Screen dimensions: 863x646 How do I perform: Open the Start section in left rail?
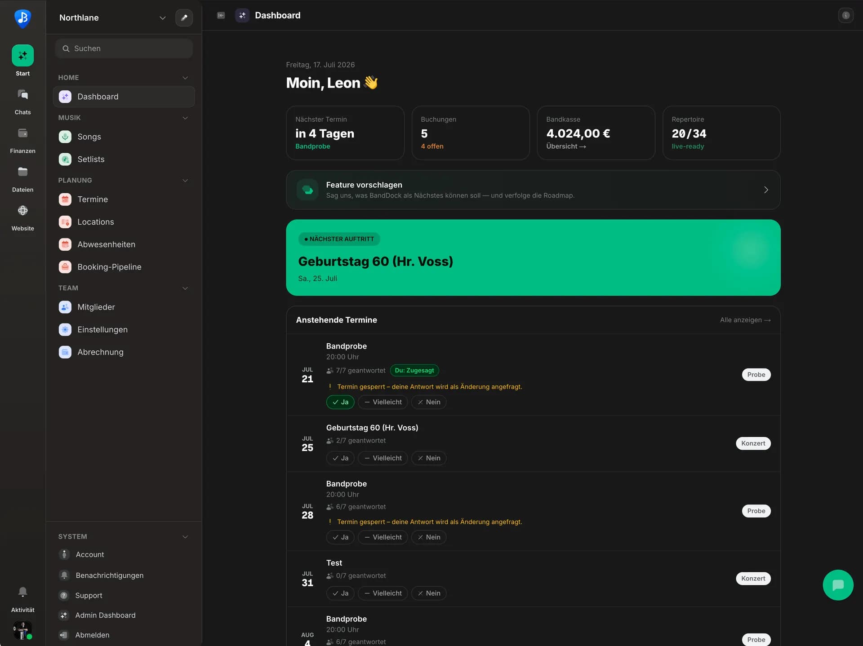pos(22,61)
